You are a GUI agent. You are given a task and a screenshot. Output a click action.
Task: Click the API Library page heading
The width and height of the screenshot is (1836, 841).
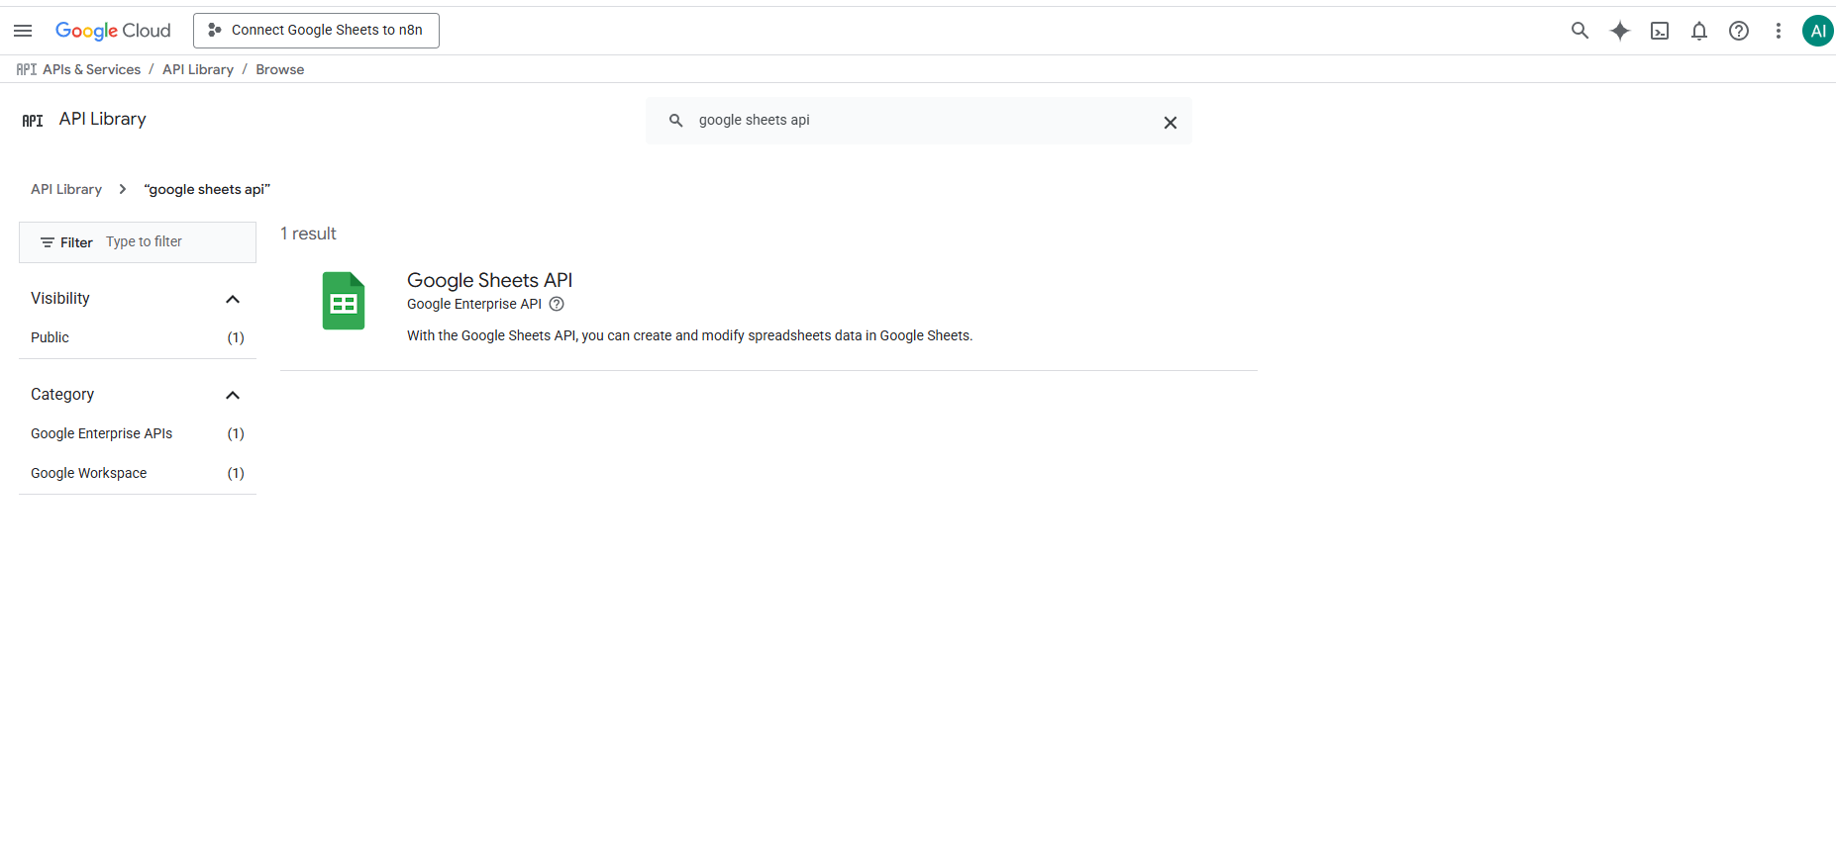103,119
